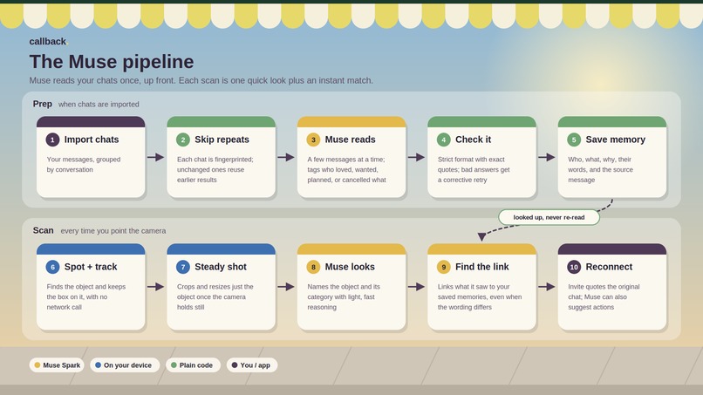Click the 'Steady shot' card title

[221, 267]
